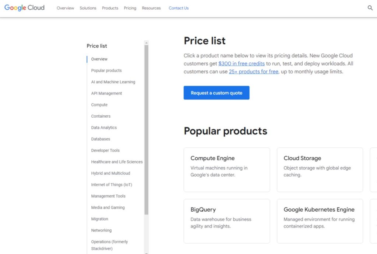
Task: Select Databases in the sidebar
Action: click(x=101, y=139)
